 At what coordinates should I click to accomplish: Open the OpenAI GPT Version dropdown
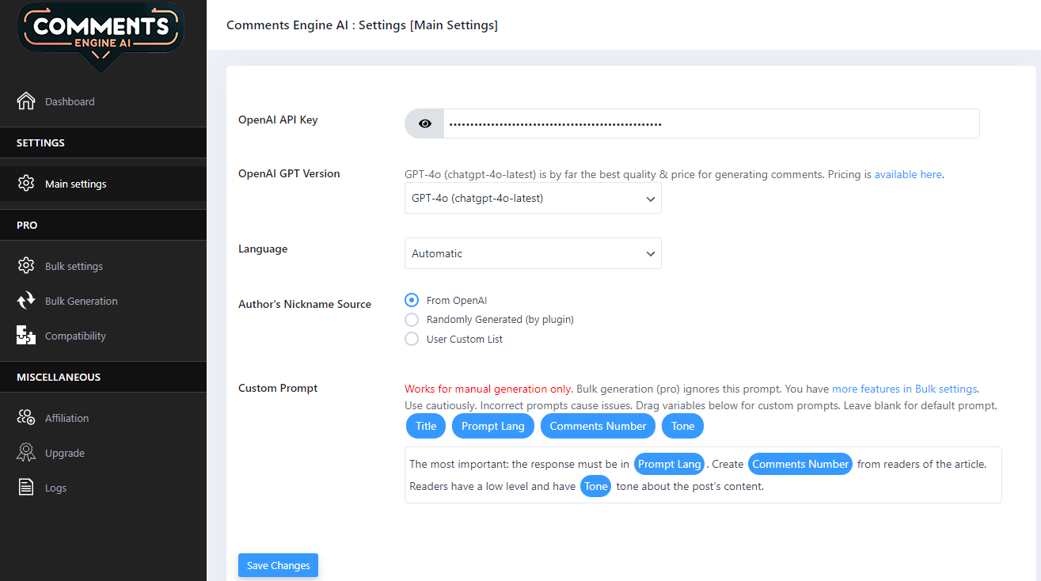[x=533, y=199]
